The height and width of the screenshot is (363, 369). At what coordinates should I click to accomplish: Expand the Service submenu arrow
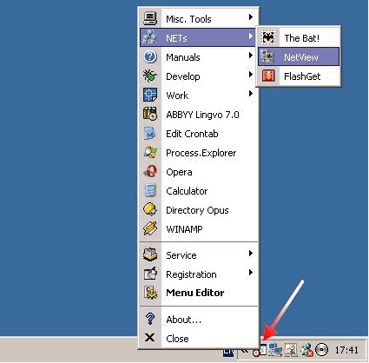pos(251,254)
